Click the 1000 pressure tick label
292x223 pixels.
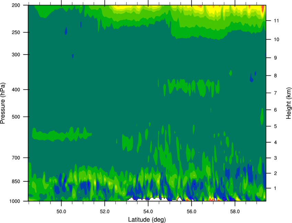(x=14, y=201)
